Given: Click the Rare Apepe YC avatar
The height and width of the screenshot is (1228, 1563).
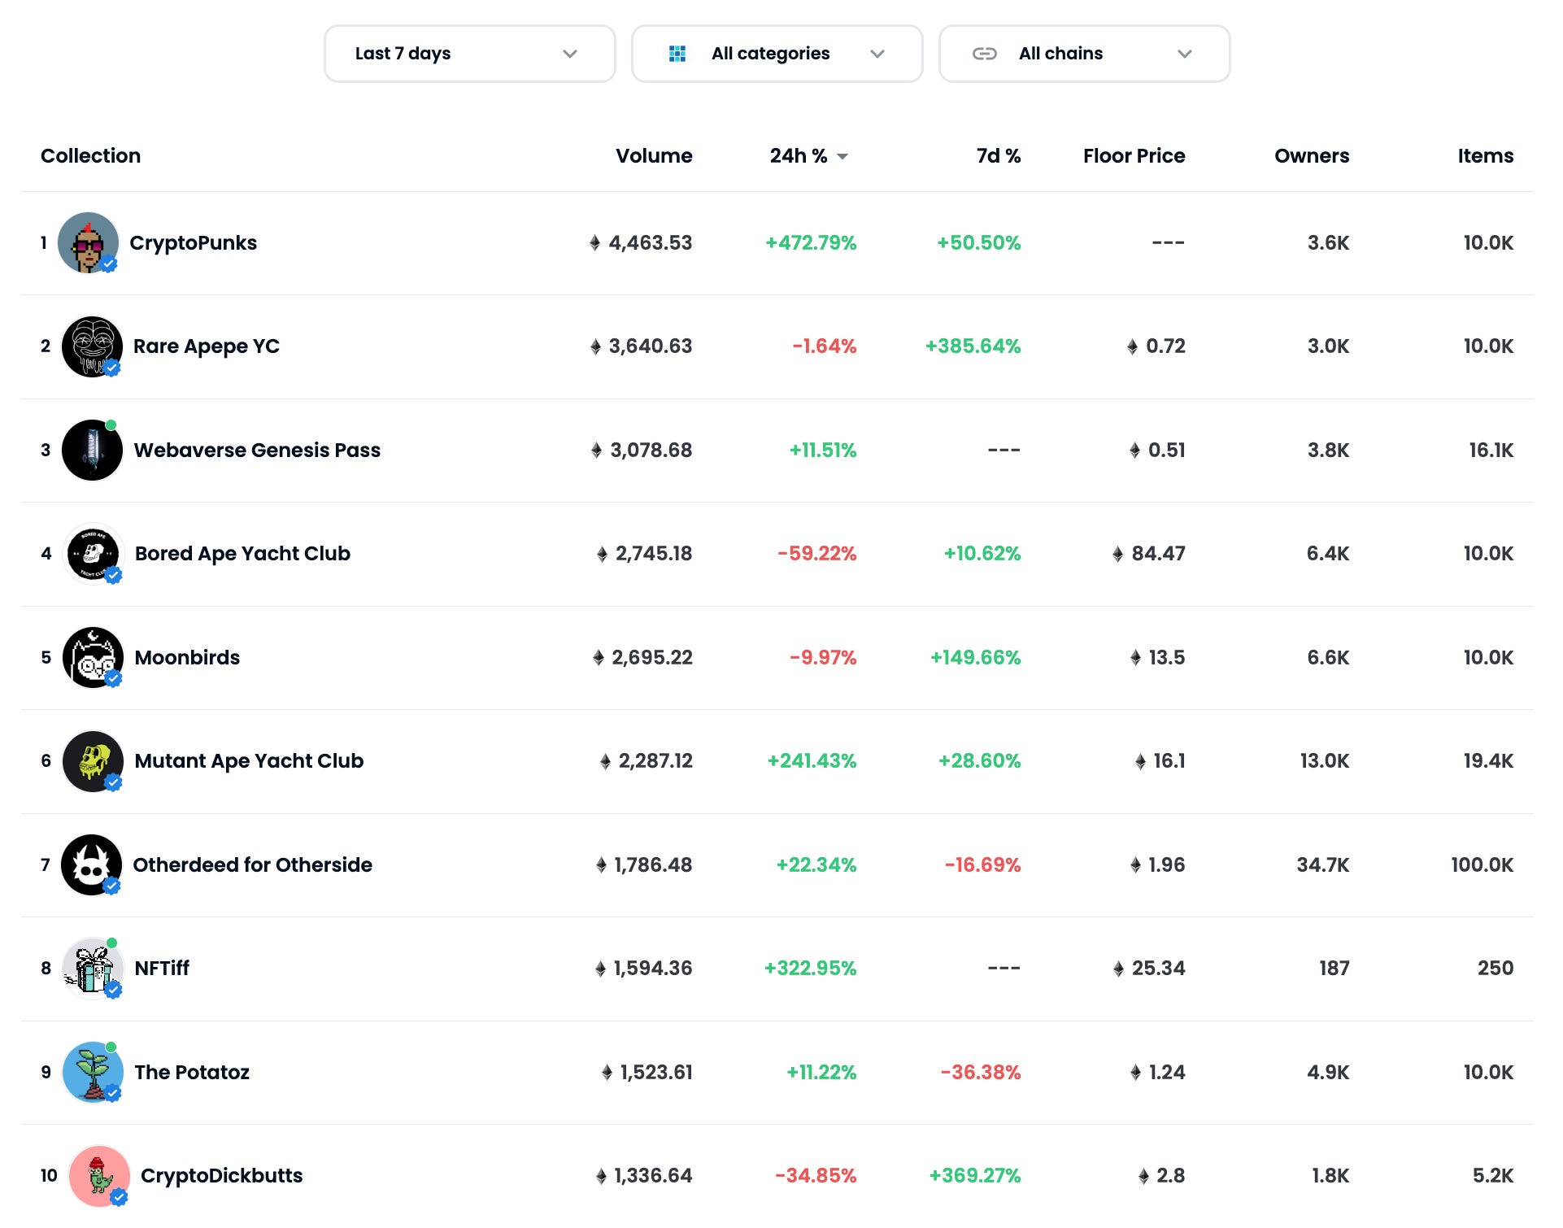Looking at the screenshot, I should click(92, 346).
